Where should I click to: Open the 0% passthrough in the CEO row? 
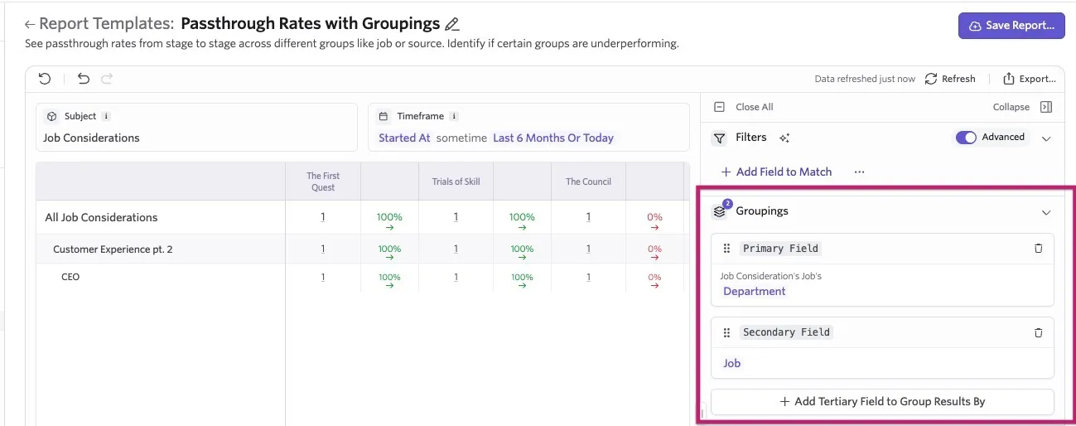pyautogui.click(x=654, y=280)
